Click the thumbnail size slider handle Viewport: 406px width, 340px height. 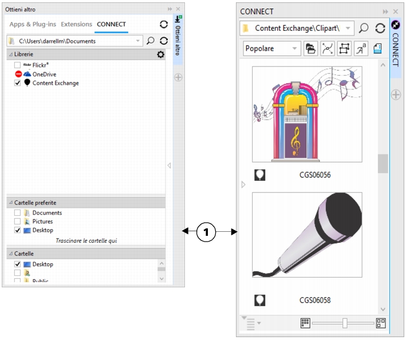pos(345,323)
